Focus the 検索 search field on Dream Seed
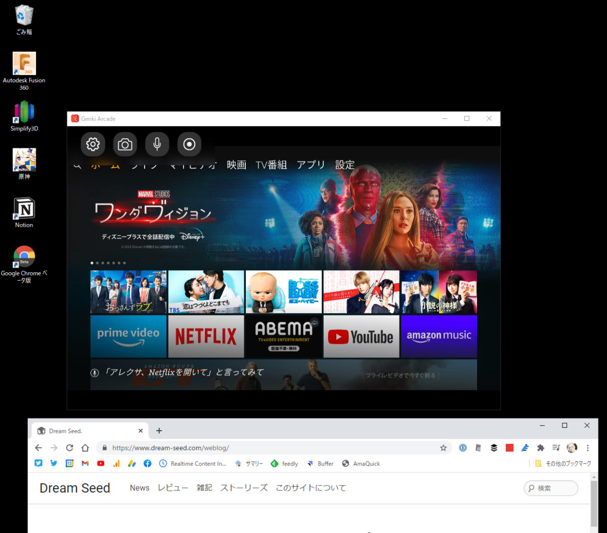This screenshot has width=607, height=533. click(x=551, y=488)
